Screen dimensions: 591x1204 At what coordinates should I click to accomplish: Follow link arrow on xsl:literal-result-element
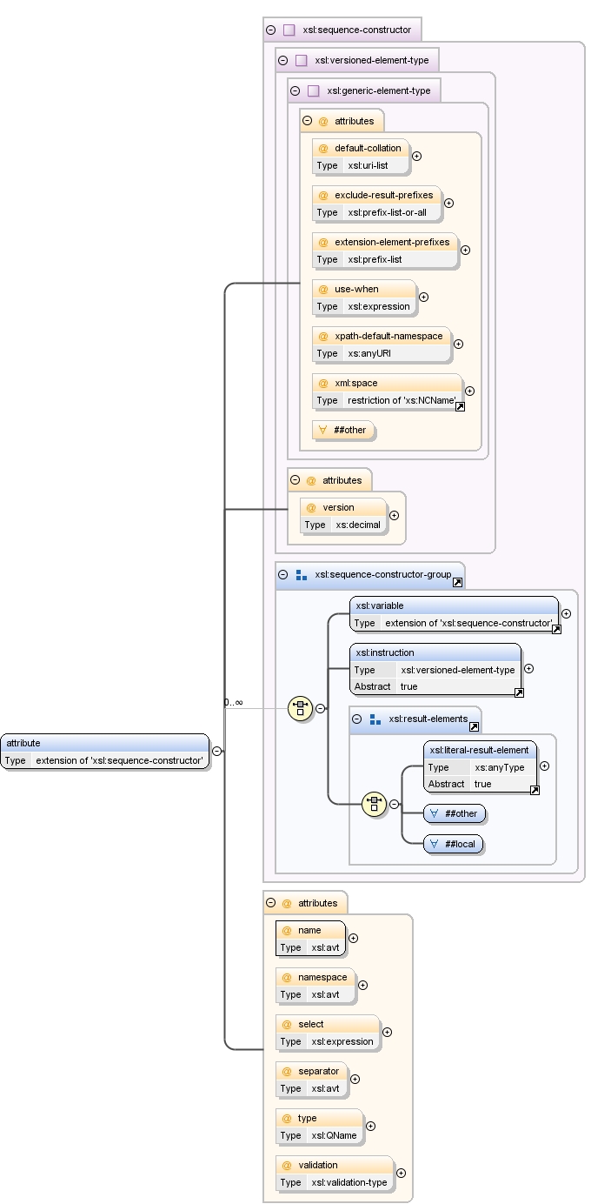point(535,790)
